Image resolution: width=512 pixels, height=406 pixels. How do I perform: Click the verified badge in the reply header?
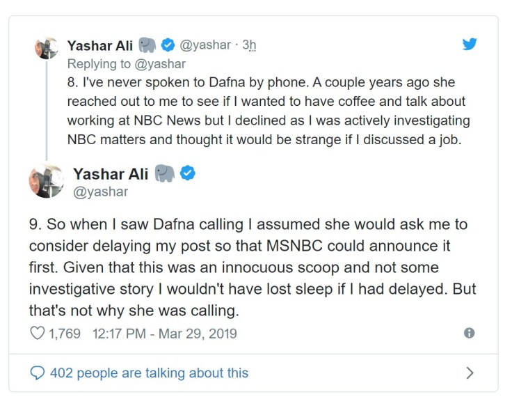[x=167, y=46]
